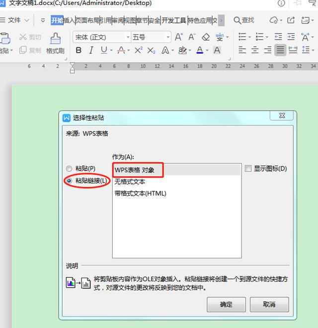Expand underline style dropdown arrow
318x328 pixels.
click(111, 50)
